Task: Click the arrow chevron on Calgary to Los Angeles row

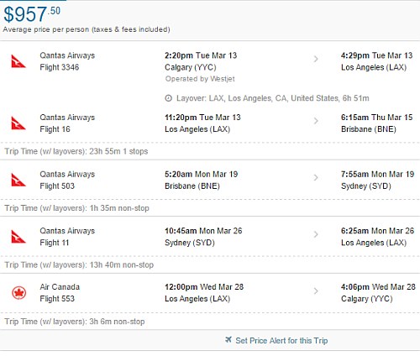Action: coord(316,59)
